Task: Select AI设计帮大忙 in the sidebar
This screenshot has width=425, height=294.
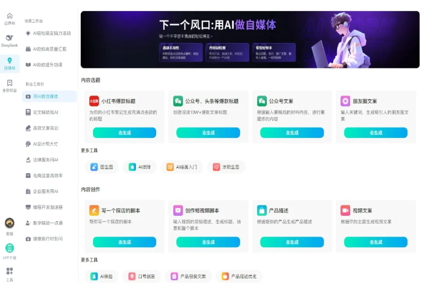Action: 49,144
